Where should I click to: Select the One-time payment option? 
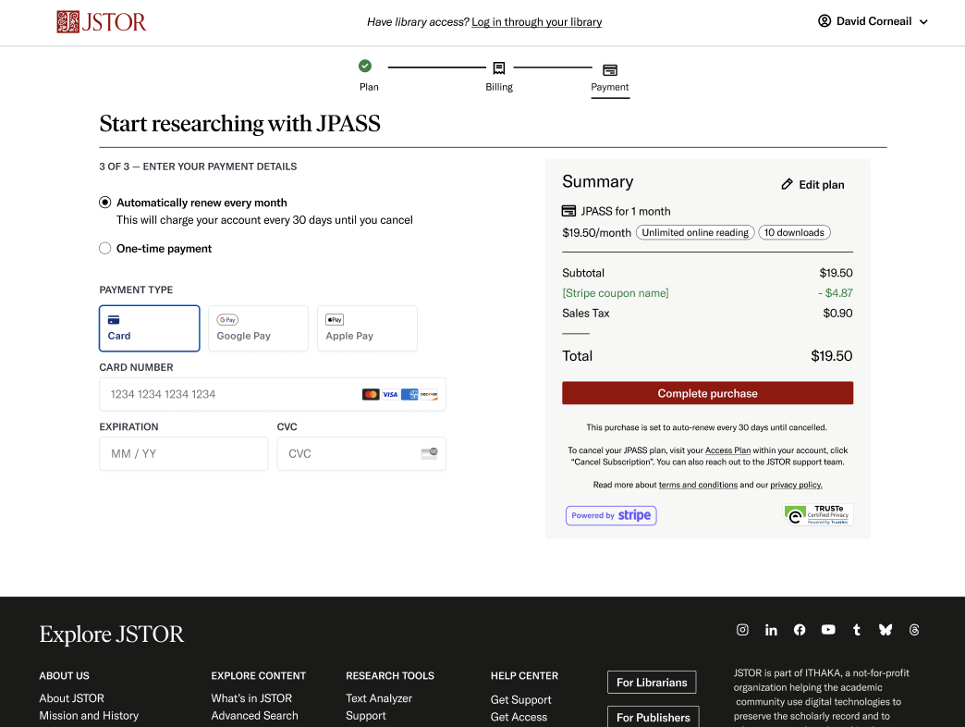click(104, 248)
